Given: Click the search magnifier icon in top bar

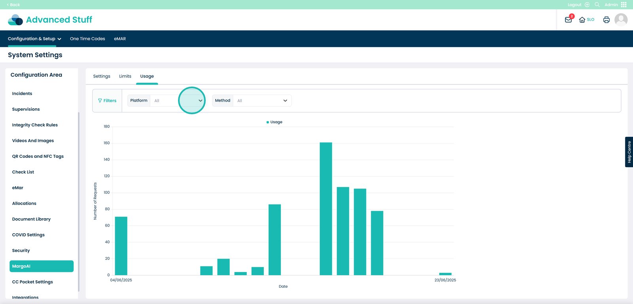Looking at the screenshot, I should tap(597, 5).
